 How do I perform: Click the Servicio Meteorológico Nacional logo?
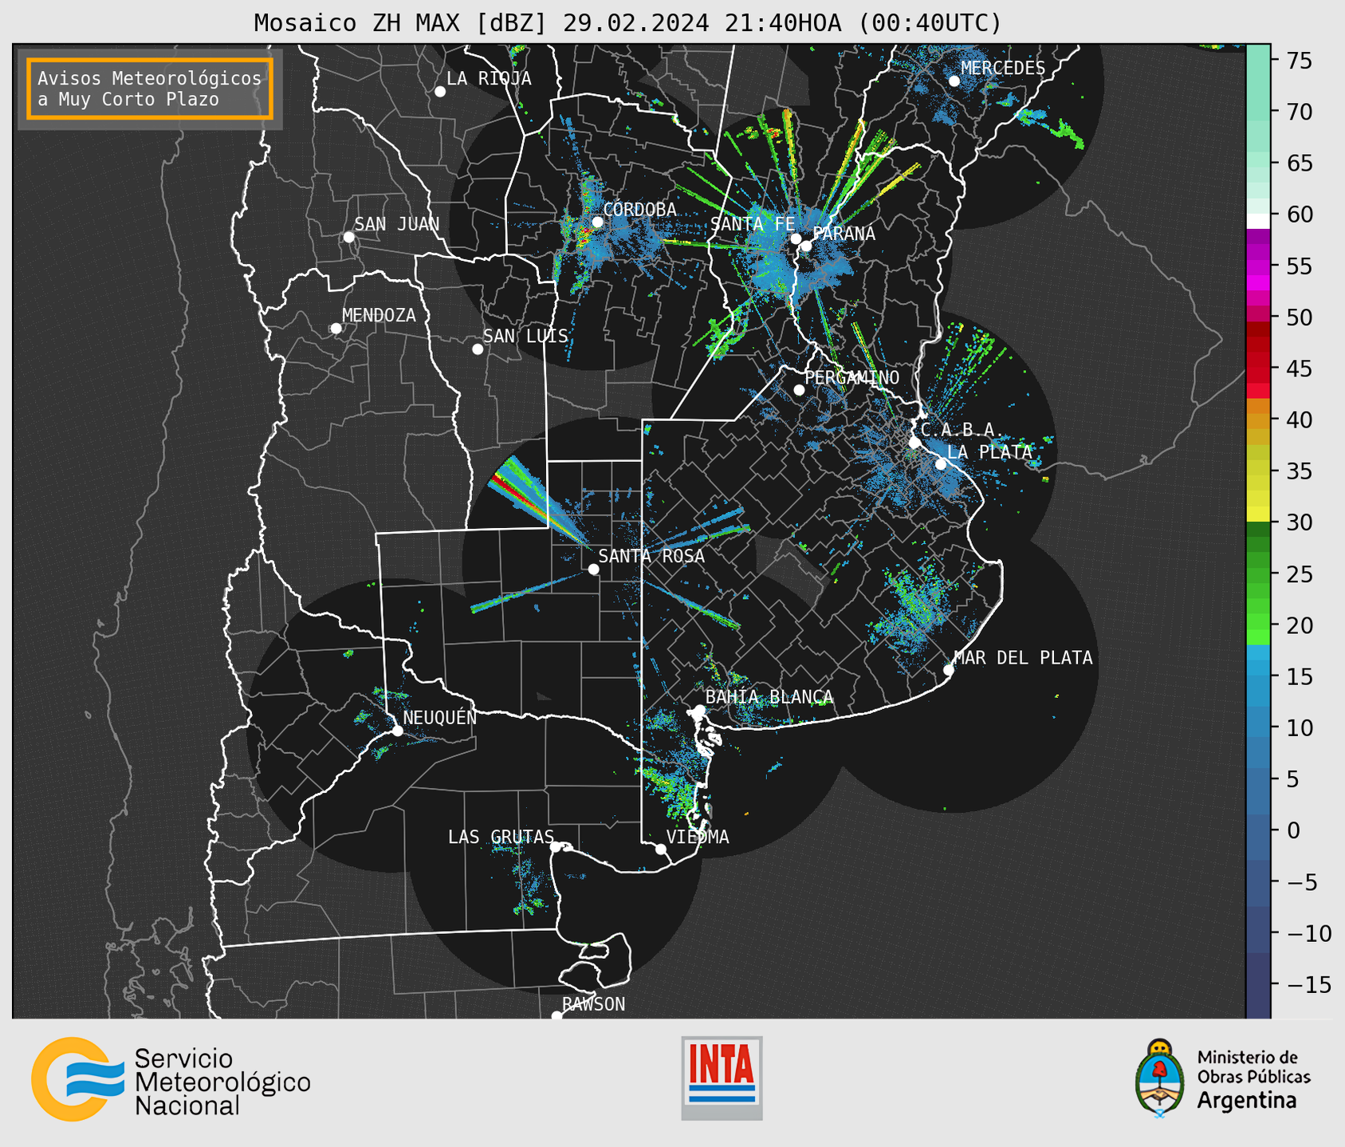pos(171,1079)
